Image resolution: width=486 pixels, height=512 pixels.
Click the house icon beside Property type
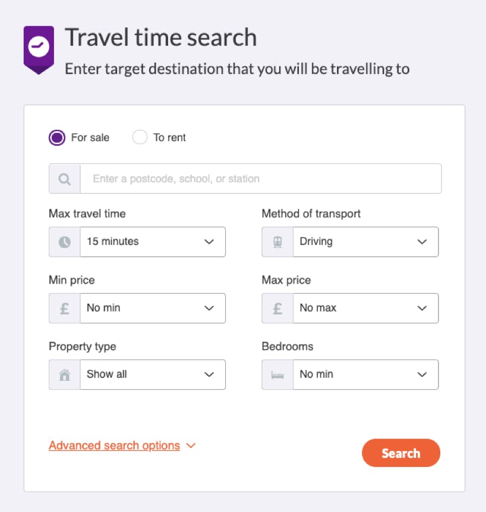pos(64,374)
